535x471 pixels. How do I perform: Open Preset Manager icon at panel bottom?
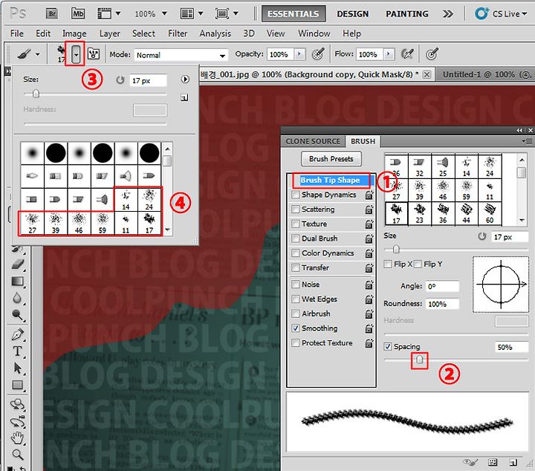point(493,463)
